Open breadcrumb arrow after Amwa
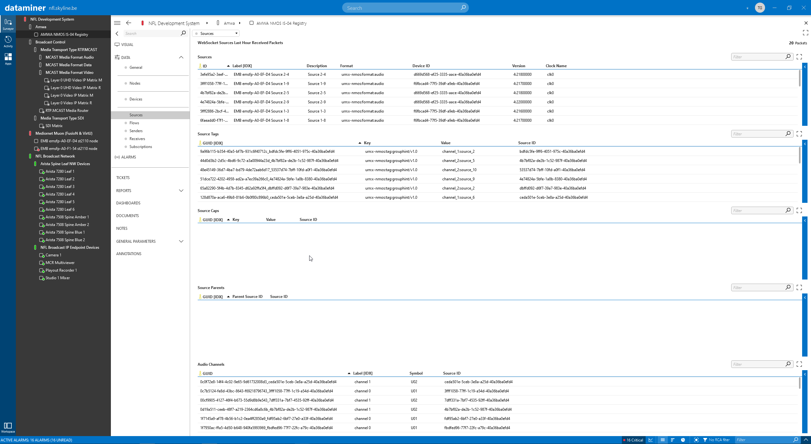 tap(240, 23)
